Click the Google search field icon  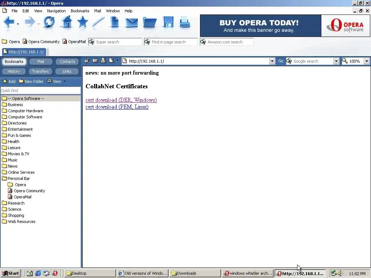pos(289,61)
